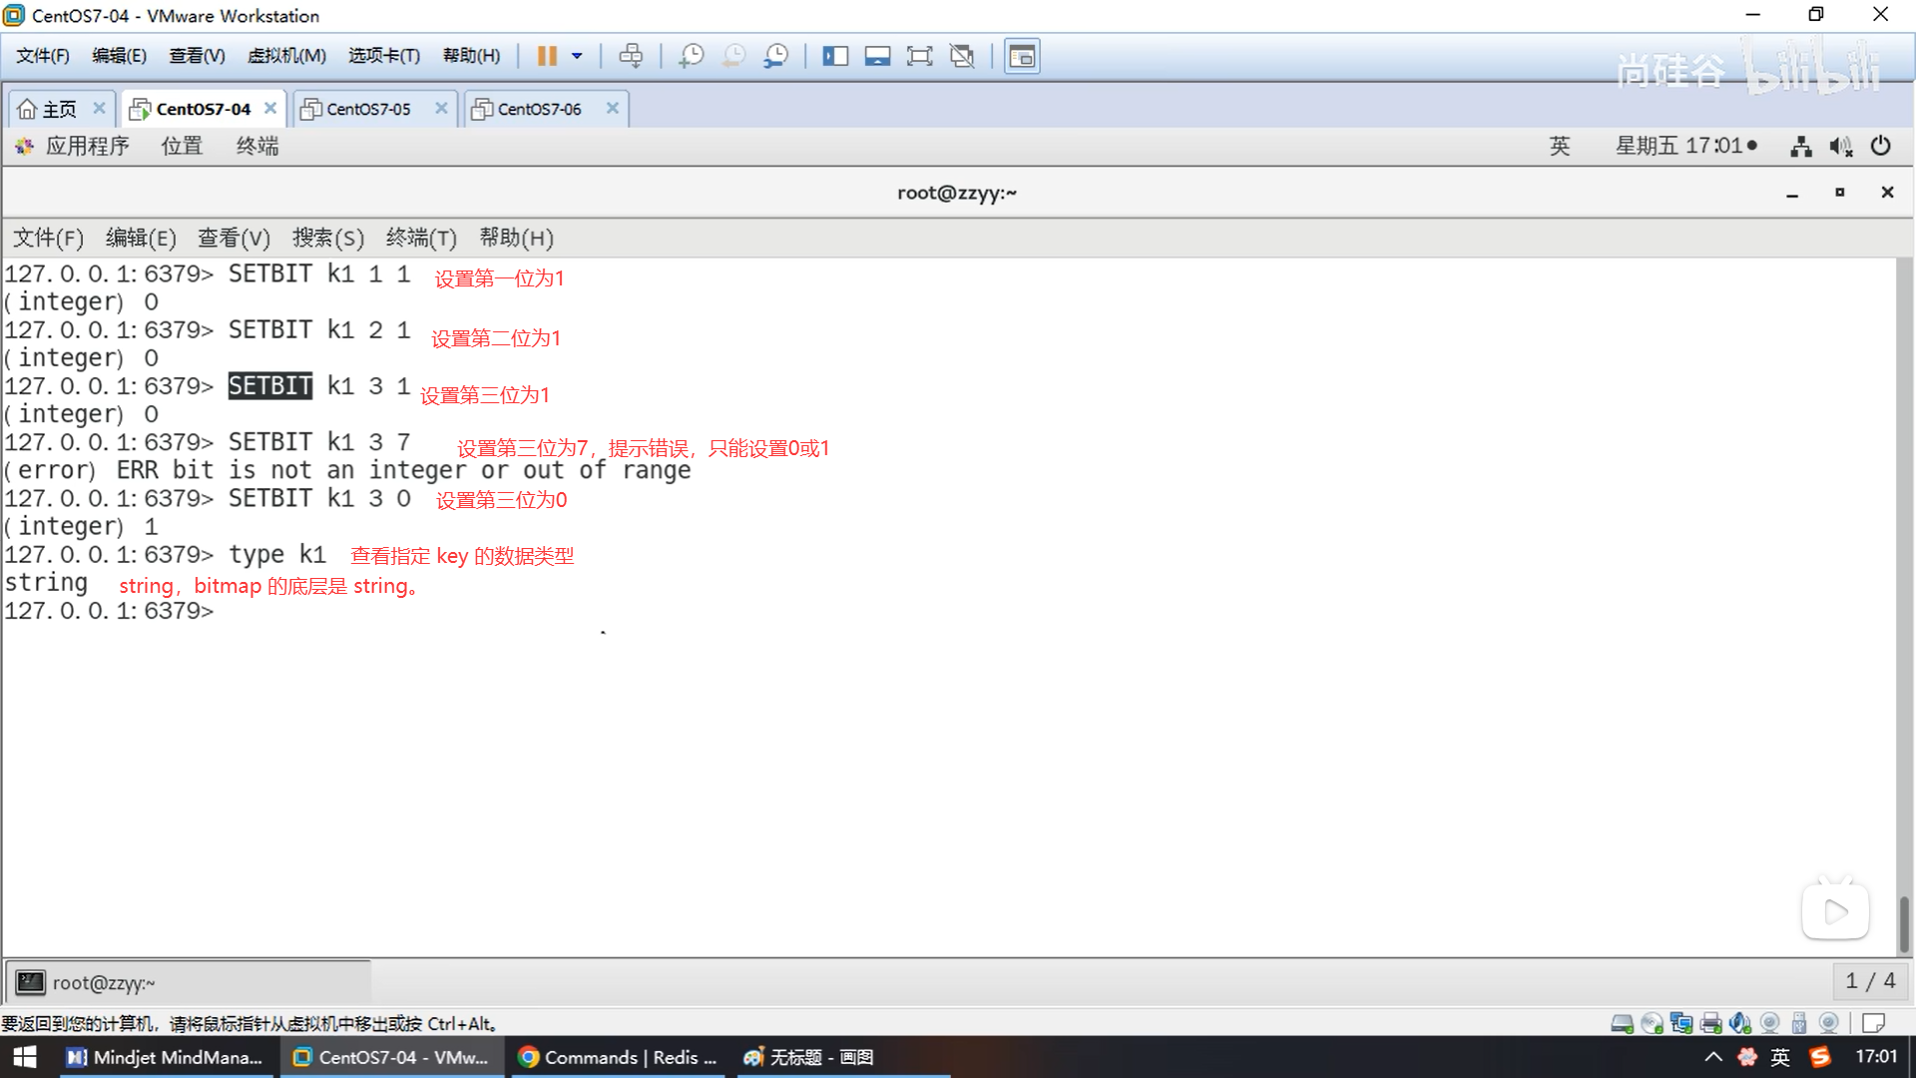
Task: Switch to the CentOS7-05 tab
Action: click(368, 109)
